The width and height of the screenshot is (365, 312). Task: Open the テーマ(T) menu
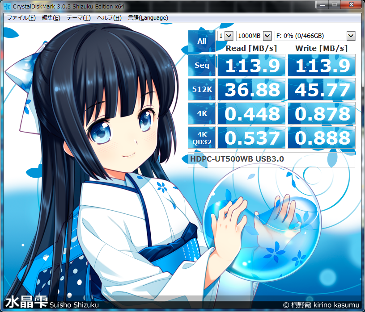[78, 18]
